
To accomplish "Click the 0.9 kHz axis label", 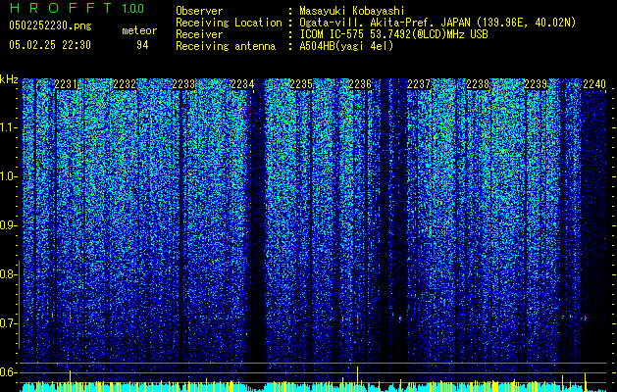I will click(x=8, y=225).
